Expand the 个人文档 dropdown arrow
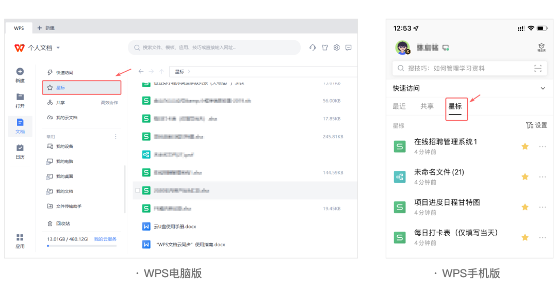The width and height of the screenshot is (557, 289). [x=58, y=48]
